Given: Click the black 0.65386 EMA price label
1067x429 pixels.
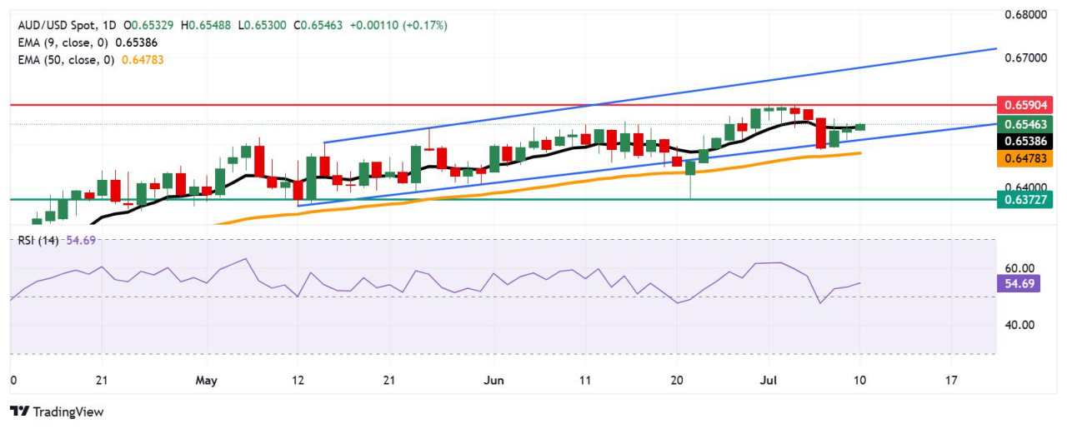Looking at the screenshot, I should pos(1027,142).
